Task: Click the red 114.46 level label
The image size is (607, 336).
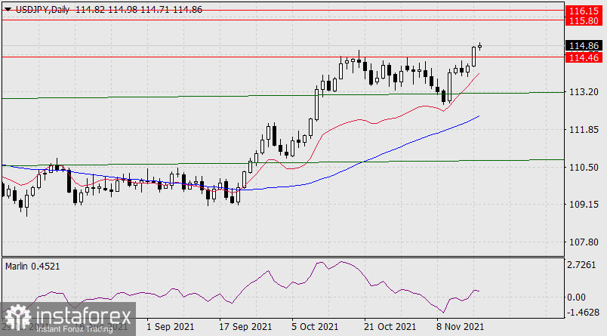Action: click(583, 57)
